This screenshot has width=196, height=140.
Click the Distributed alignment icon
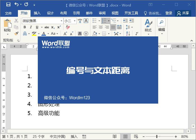coord(119,27)
